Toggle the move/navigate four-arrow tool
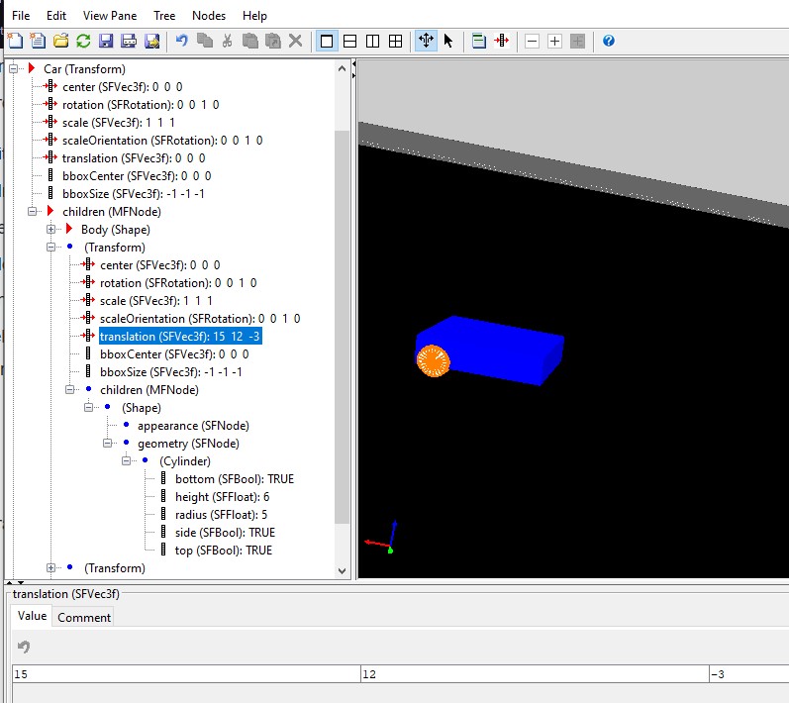Image resolution: width=789 pixels, height=703 pixels. click(x=426, y=41)
